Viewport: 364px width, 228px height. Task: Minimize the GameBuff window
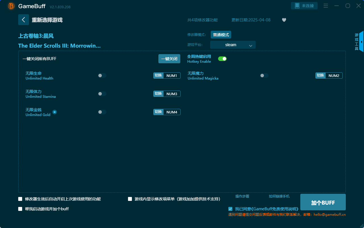pos(337,6)
